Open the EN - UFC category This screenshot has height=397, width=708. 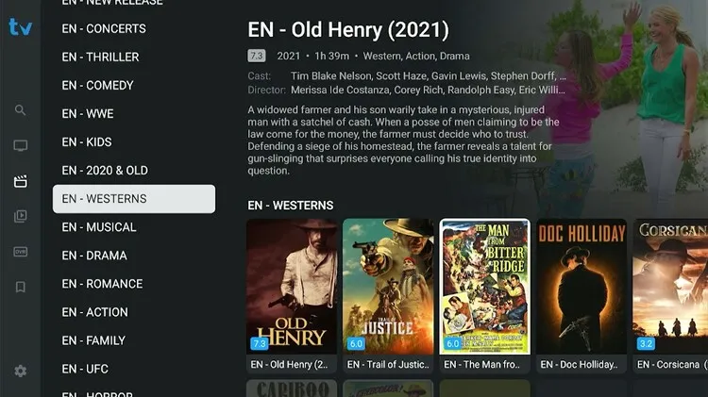pos(85,369)
